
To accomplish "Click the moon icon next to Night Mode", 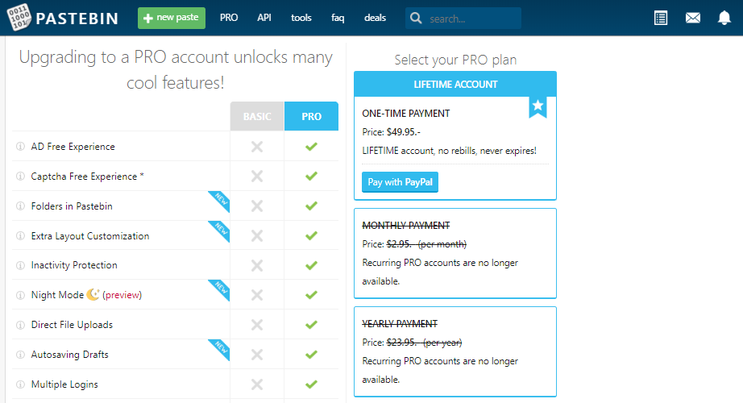I will (93, 294).
